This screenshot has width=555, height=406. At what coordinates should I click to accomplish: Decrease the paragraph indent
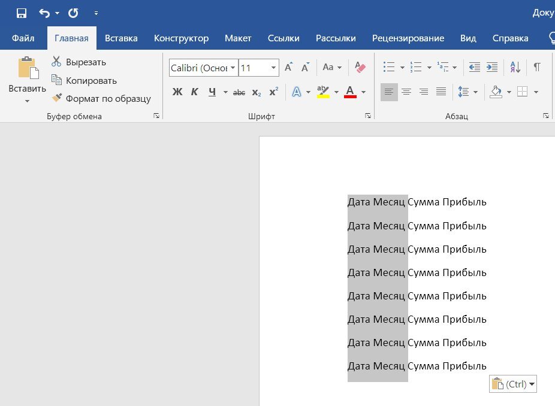click(474, 67)
